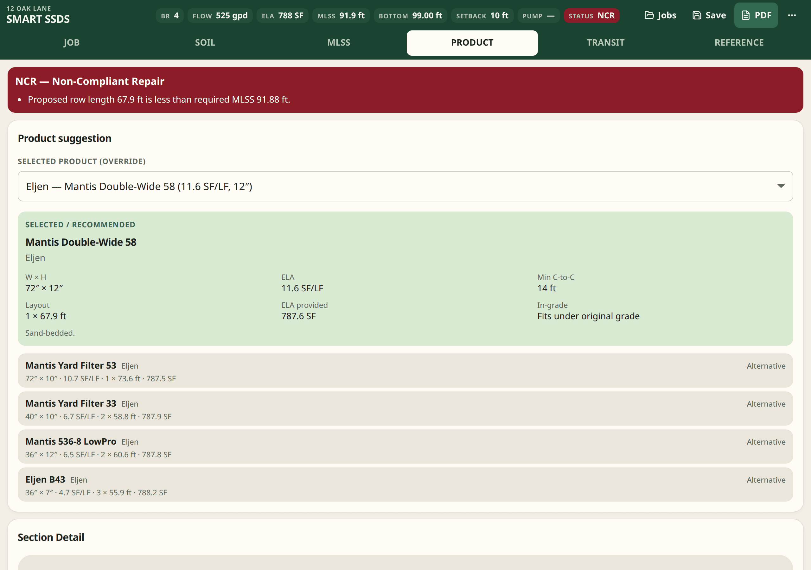Screen dimensions: 811x570
Task: Pick the Mantis 536-8 LowPro alternative
Action: [x=405, y=447]
